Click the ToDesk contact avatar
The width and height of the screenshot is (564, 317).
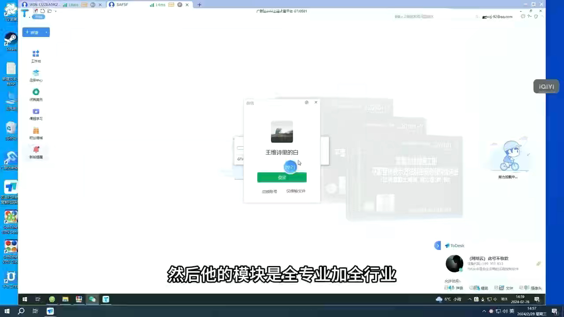454,263
